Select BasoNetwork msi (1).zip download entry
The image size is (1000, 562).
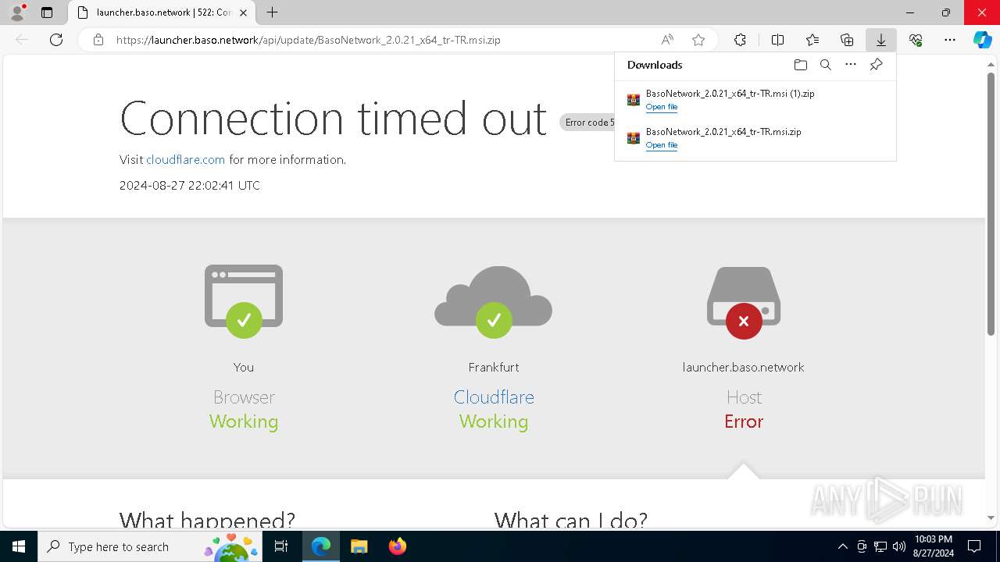point(755,100)
